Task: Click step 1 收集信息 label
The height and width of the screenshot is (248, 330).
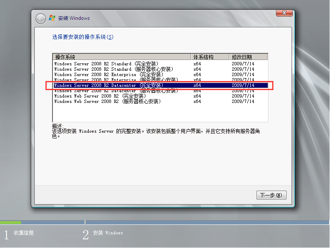Action: point(24,233)
